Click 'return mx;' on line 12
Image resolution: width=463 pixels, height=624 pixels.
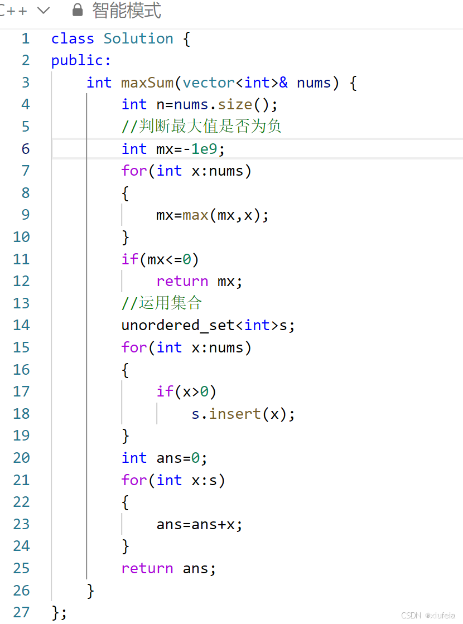(x=200, y=282)
